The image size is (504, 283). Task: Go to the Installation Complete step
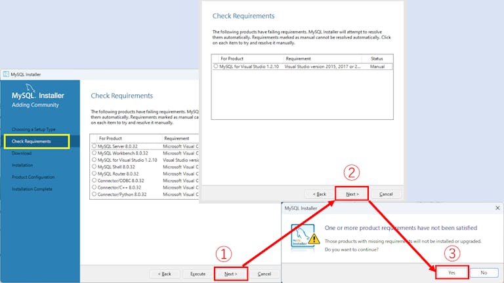(x=31, y=189)
